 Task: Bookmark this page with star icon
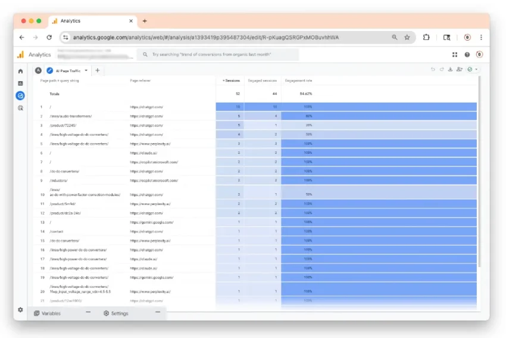407,38
